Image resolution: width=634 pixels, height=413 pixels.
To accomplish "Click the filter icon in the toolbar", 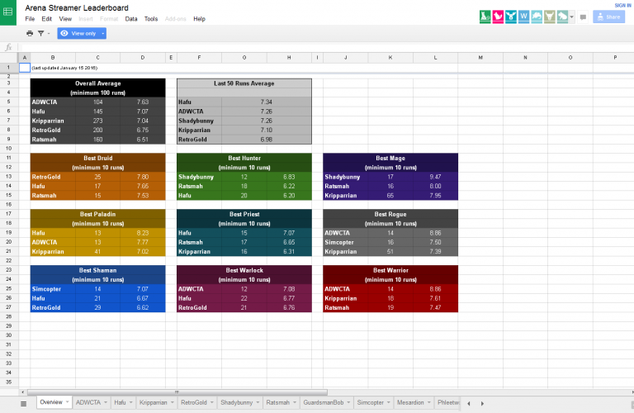I will pos(40,33).
